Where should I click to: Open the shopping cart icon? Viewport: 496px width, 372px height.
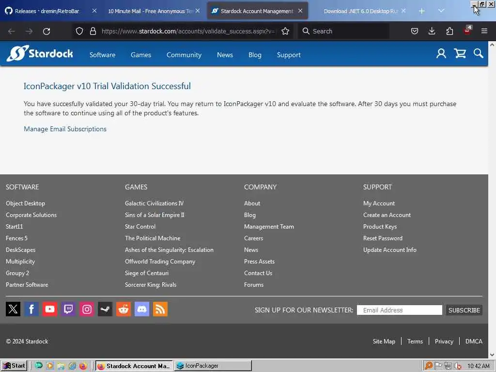pyautogui.click(x=460, y=53)
